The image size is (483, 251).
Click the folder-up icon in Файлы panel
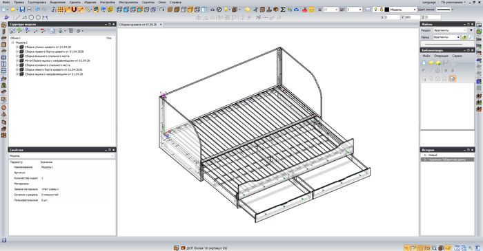[464, 37]
